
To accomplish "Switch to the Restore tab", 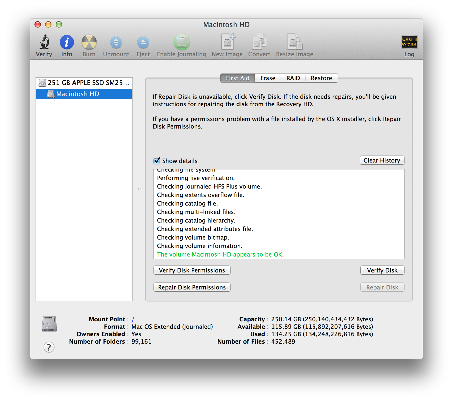I will tap(321, 78).
